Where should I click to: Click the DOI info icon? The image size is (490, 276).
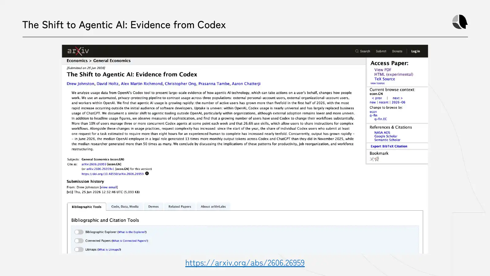147,174
